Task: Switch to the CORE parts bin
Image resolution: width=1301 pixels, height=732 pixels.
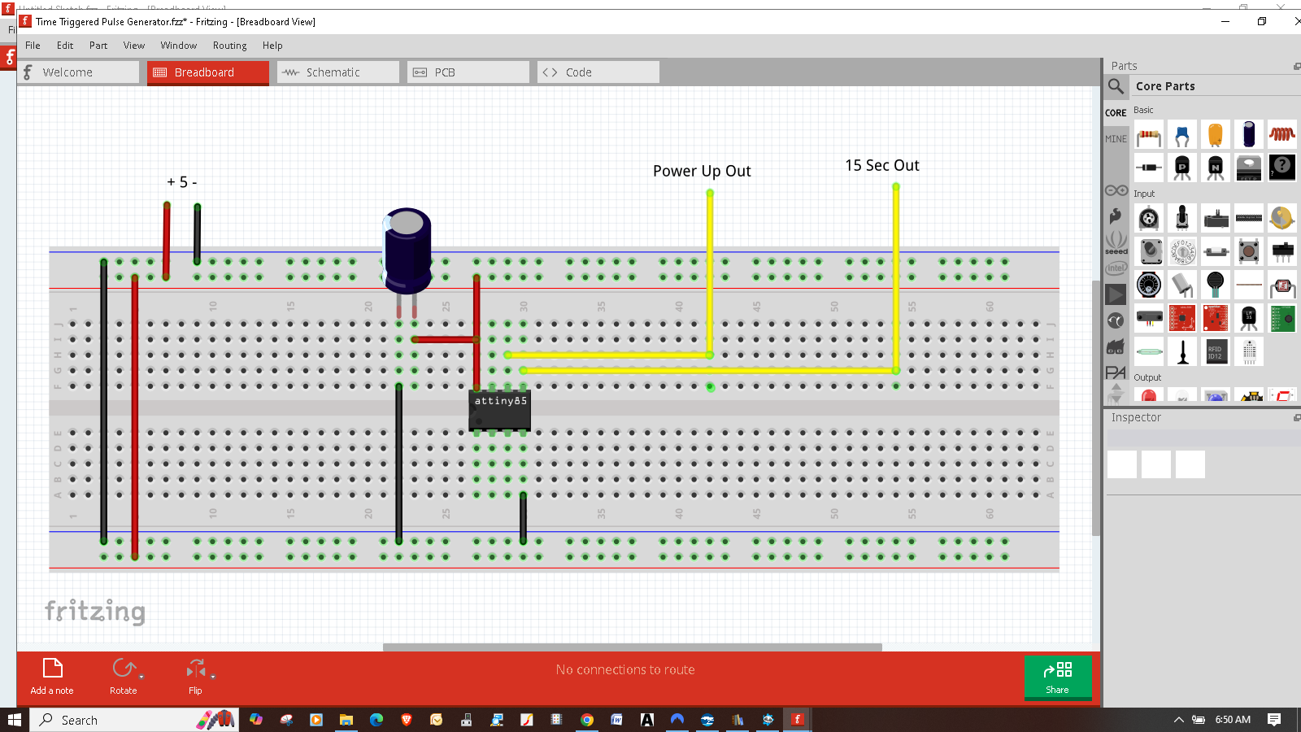Action: click(x=1116, y=113)
